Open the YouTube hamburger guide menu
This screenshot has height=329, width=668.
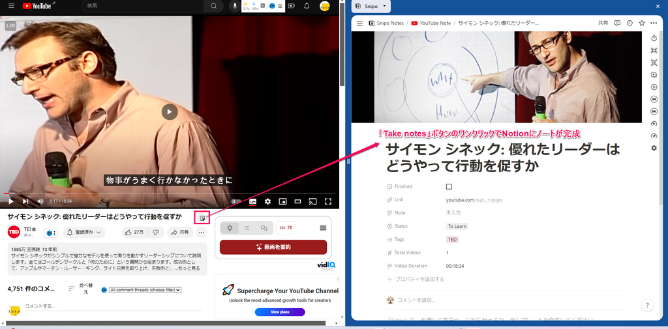coord(12,7)
